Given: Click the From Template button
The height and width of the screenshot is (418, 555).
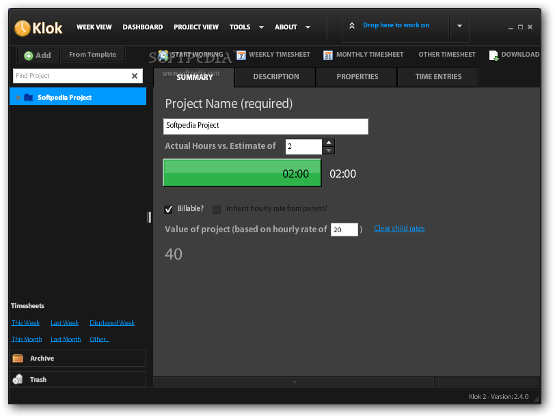Looking at the screenshot, I should coord(93,55).
